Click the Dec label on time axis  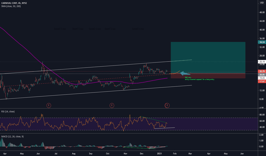(x=142, y=153)
